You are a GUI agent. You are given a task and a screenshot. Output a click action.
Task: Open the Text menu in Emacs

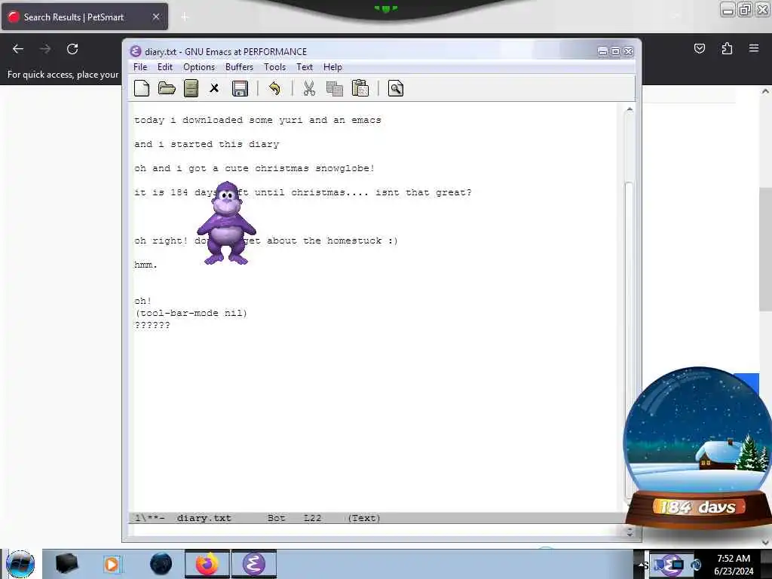click(x=305, y=67)
